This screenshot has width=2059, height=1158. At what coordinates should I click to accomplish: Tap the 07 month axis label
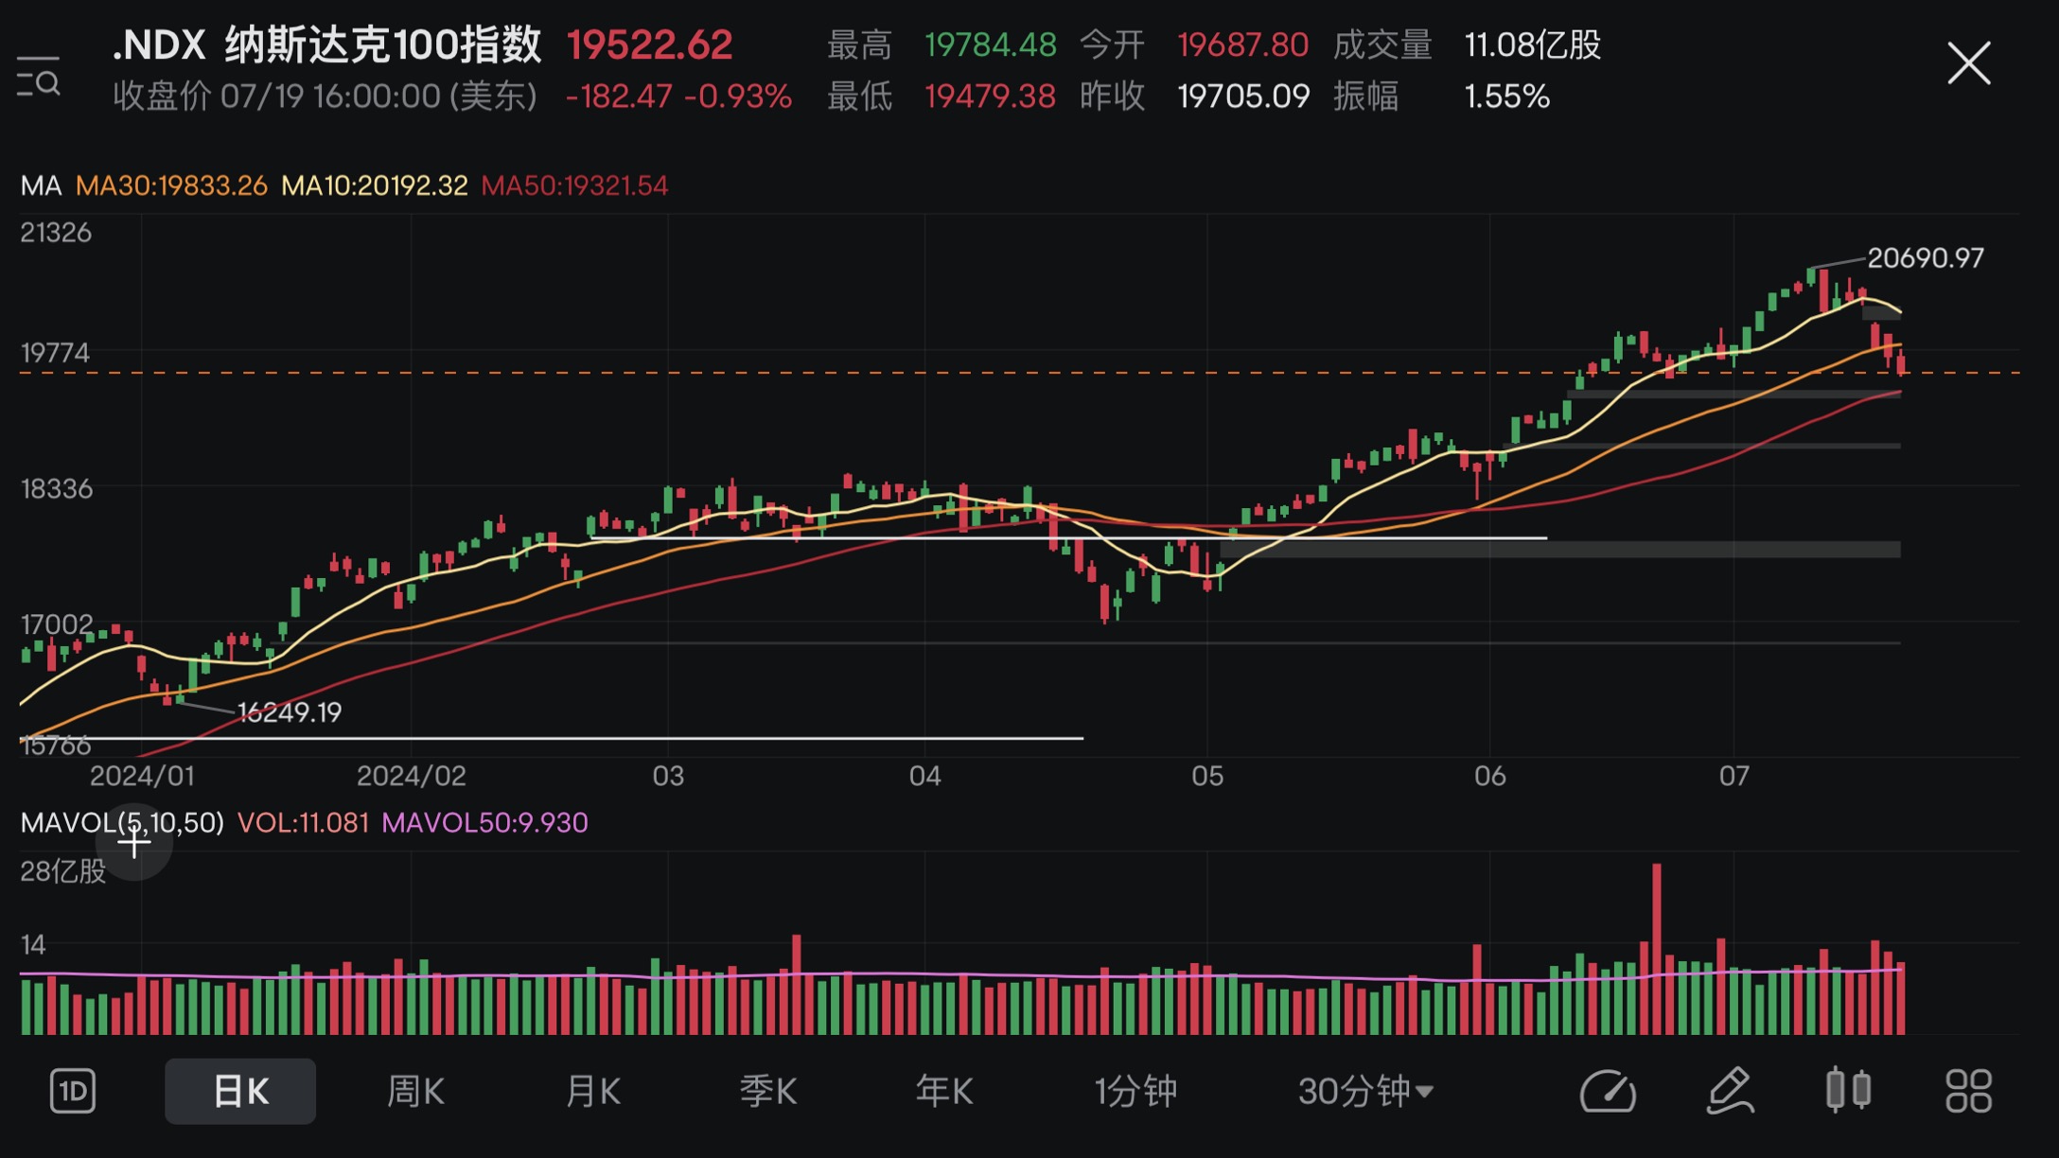1734,776
